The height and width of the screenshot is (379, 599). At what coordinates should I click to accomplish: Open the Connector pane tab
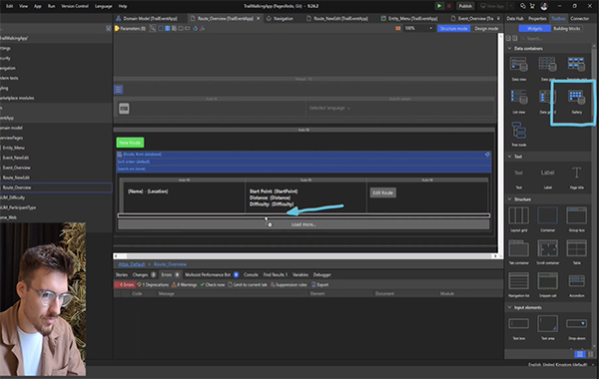pyautogui.click(x=579, y=18)
